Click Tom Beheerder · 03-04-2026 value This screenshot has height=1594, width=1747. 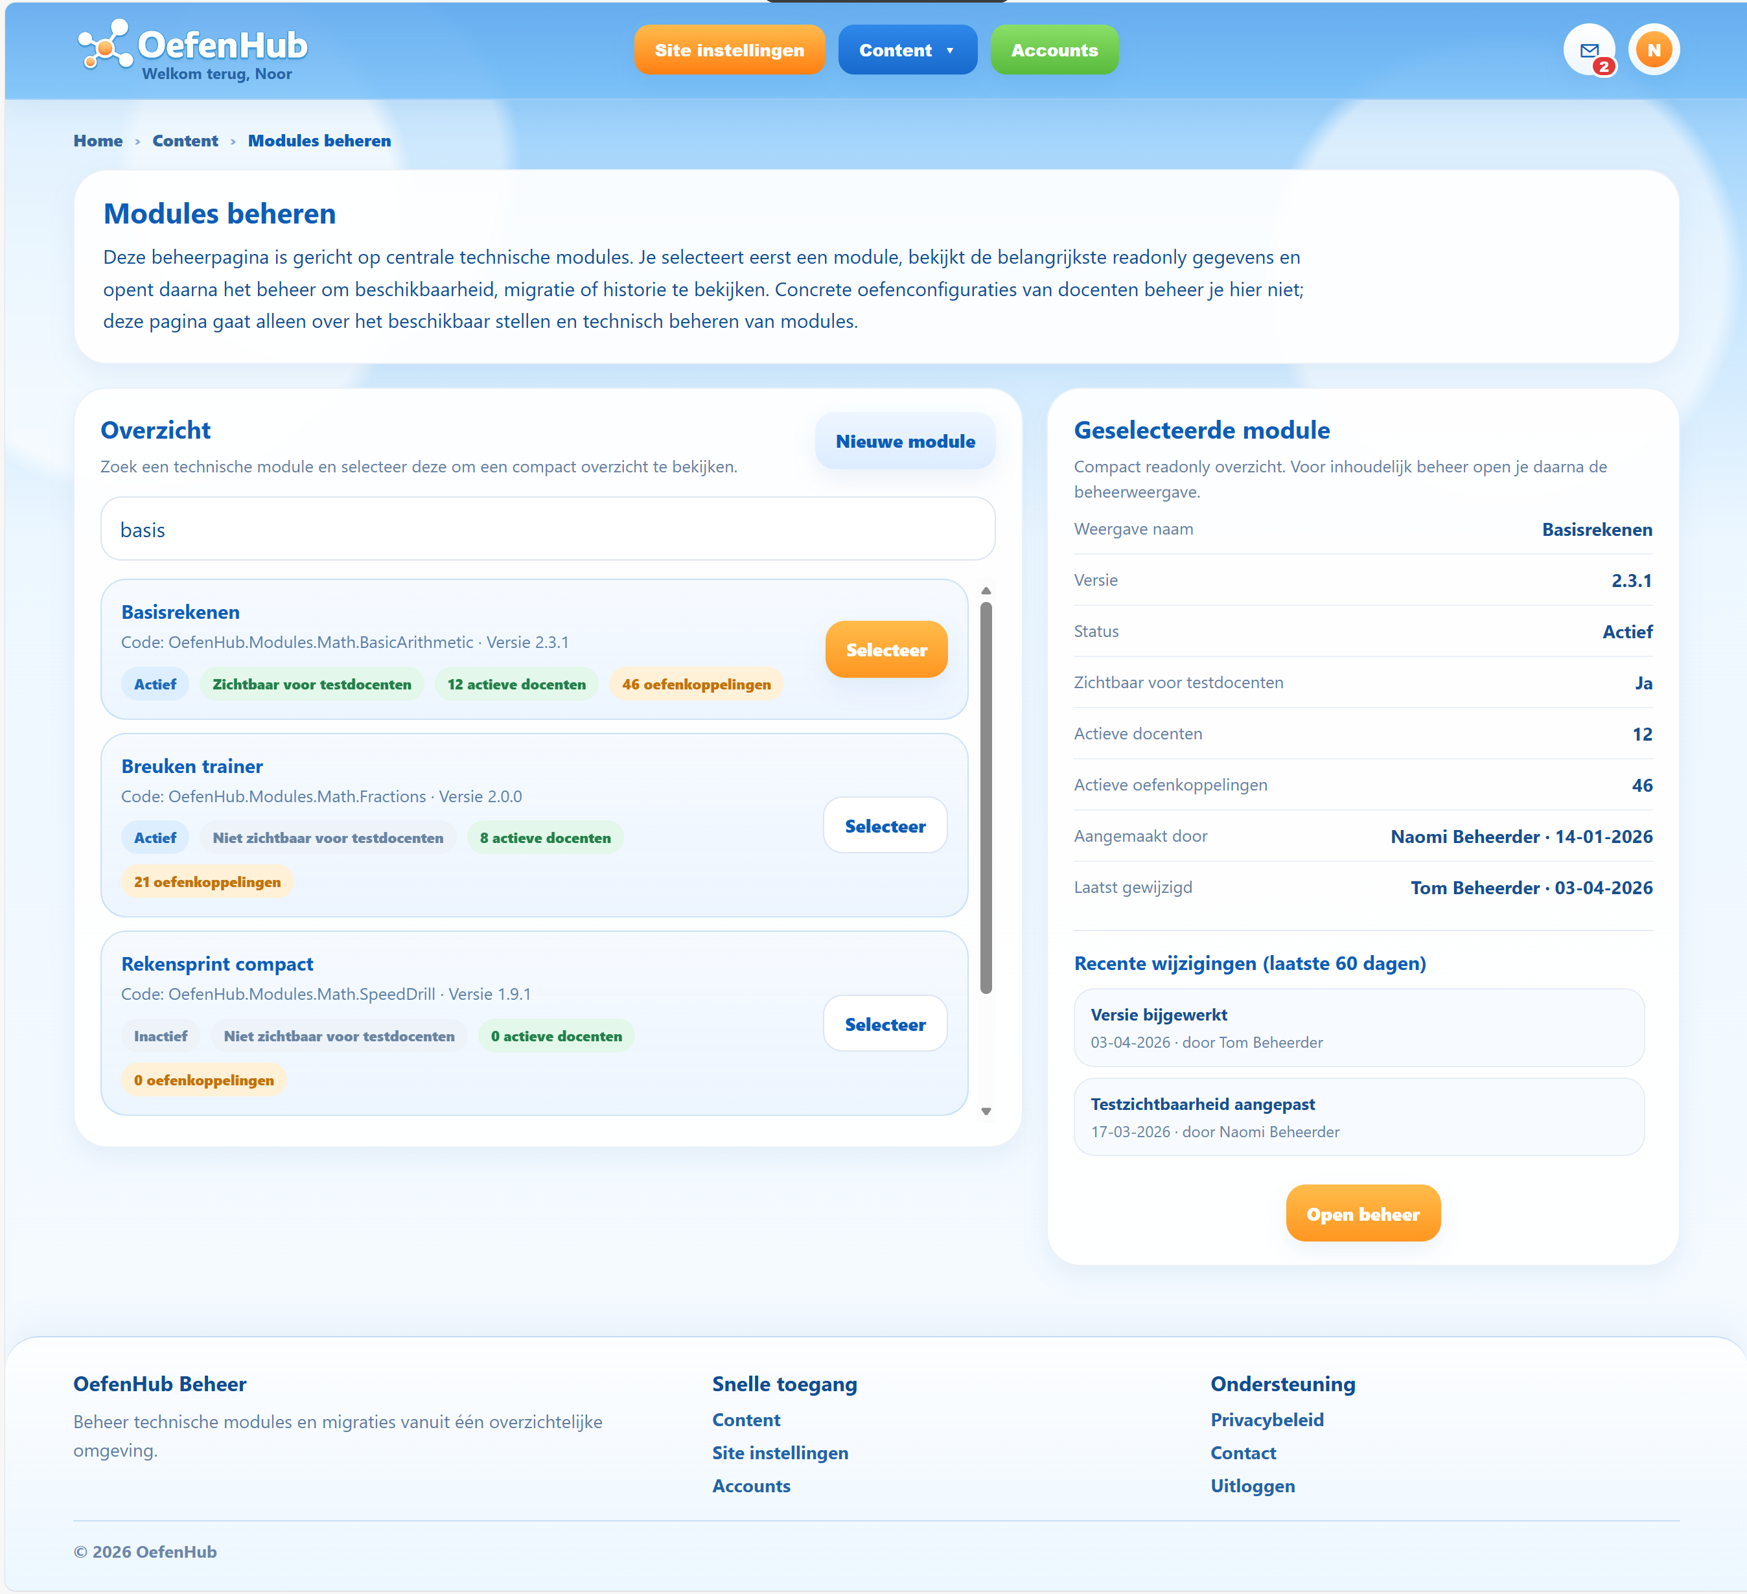pyautogui.click(x=1531, y=888)
